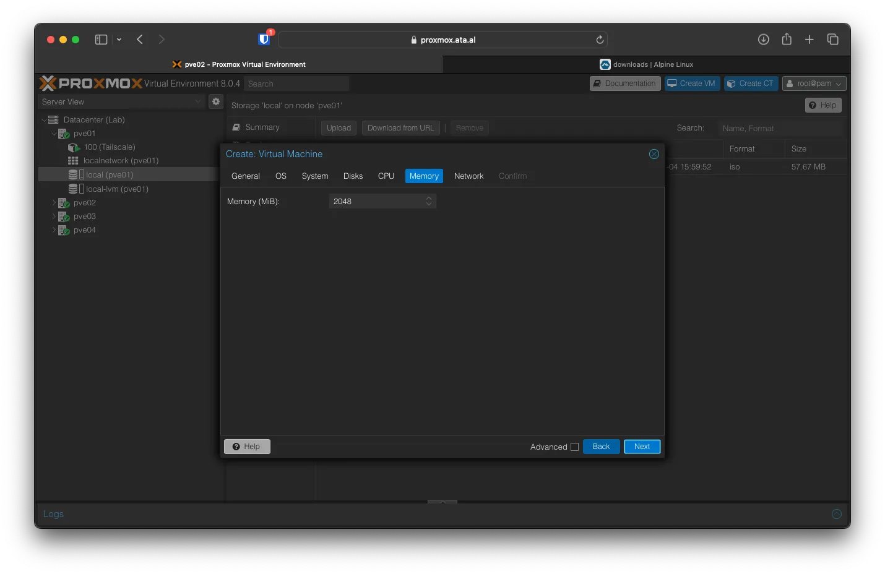Expand the pve04 node
Image resolution: width=885 pixels, height=574 pixels.
tap(54, 230)
